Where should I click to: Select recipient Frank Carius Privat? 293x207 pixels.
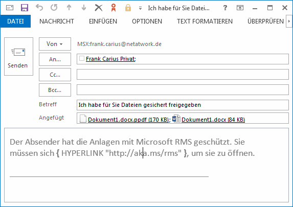click(110, 59)
